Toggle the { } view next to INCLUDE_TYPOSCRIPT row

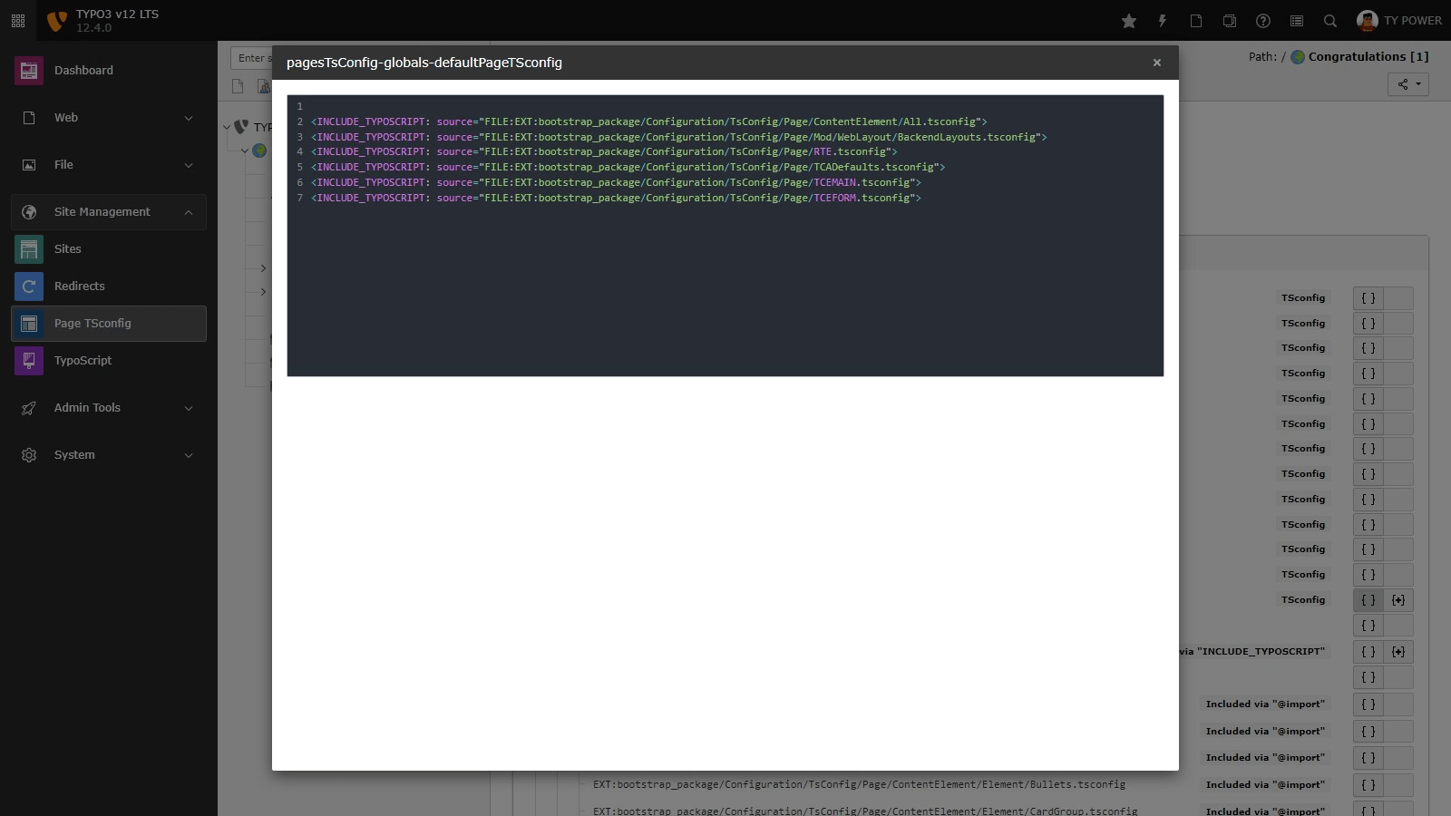(1368, 651)
